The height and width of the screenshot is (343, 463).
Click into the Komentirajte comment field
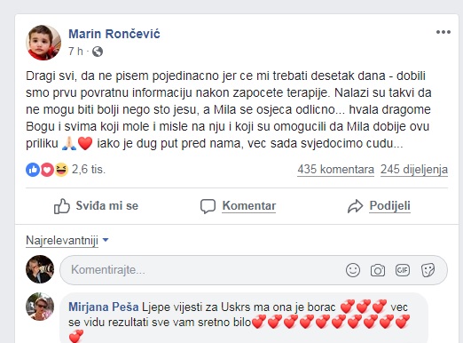tap(254, 270)
